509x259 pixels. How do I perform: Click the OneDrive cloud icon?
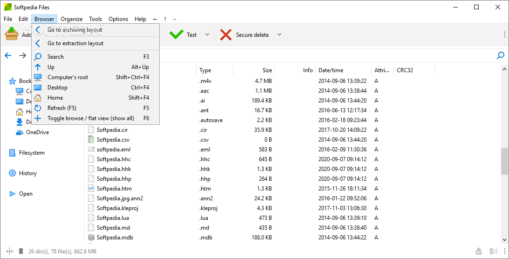20,132
